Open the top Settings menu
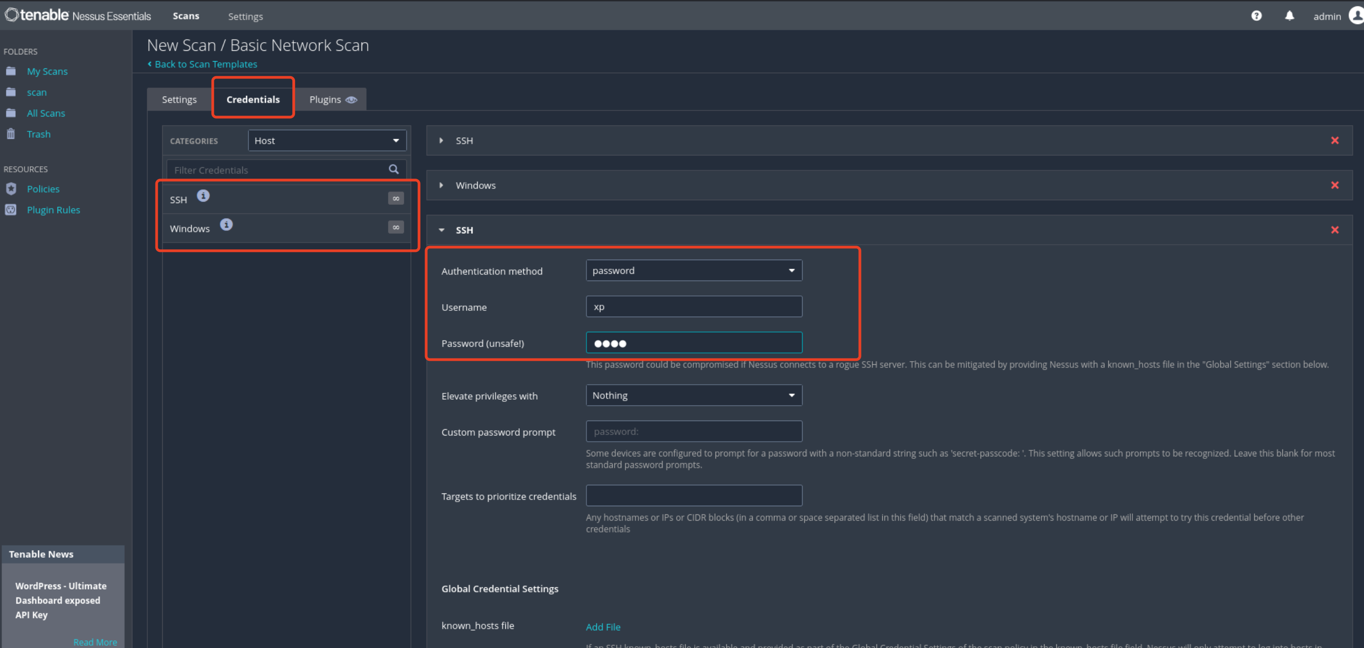The width and height of the screenshot is (1364, 648). point(245,16)
